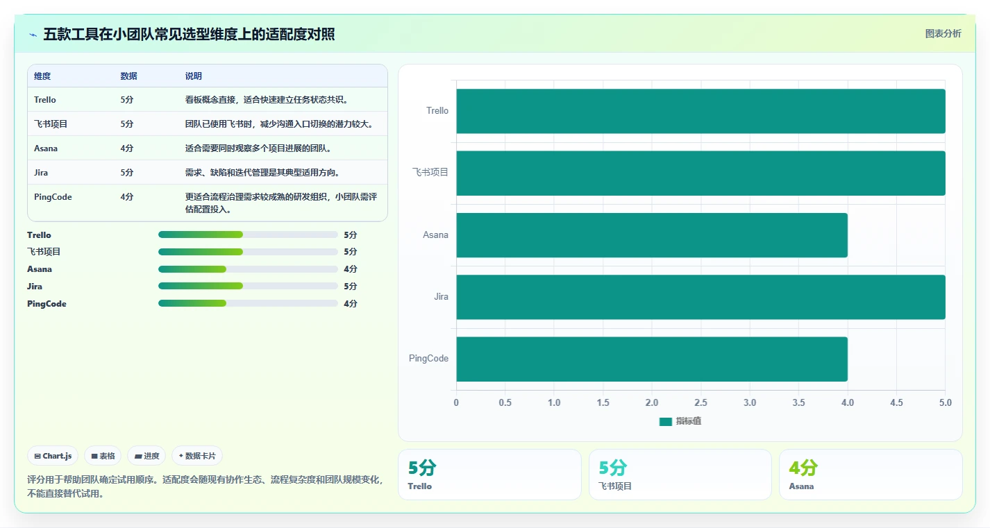Screen dimensions: 990x528
Task: Open the 5分 Trello data card
Action: click(x=489, y=475)
